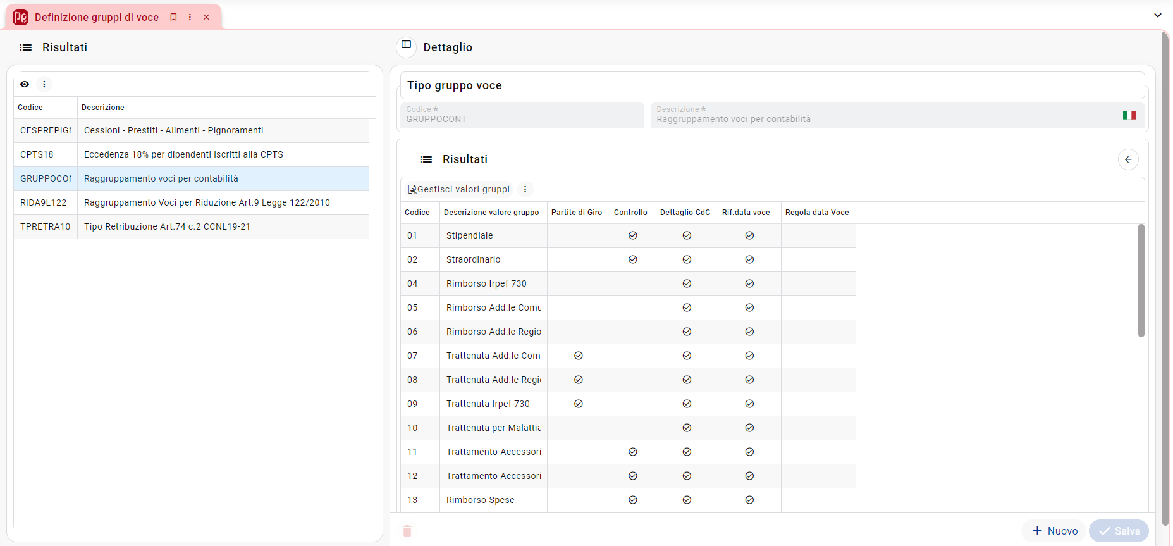Image resolution: width=1173 pixels, height=546 pixels.
Task: Click the list icon beside left Risultati heading
Action: [x=26, y=47]
